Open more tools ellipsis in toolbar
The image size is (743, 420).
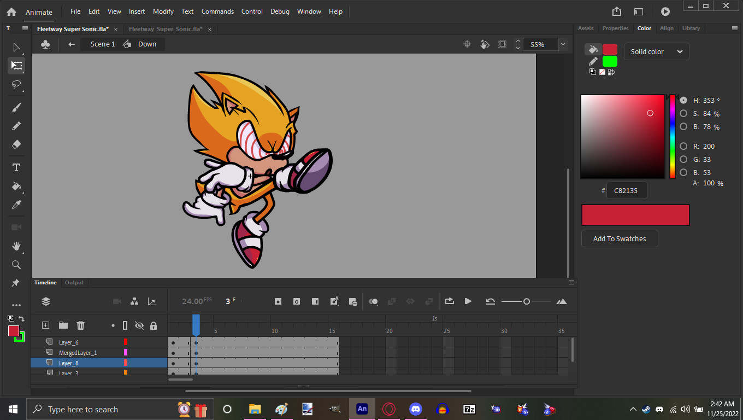point(16,305)
